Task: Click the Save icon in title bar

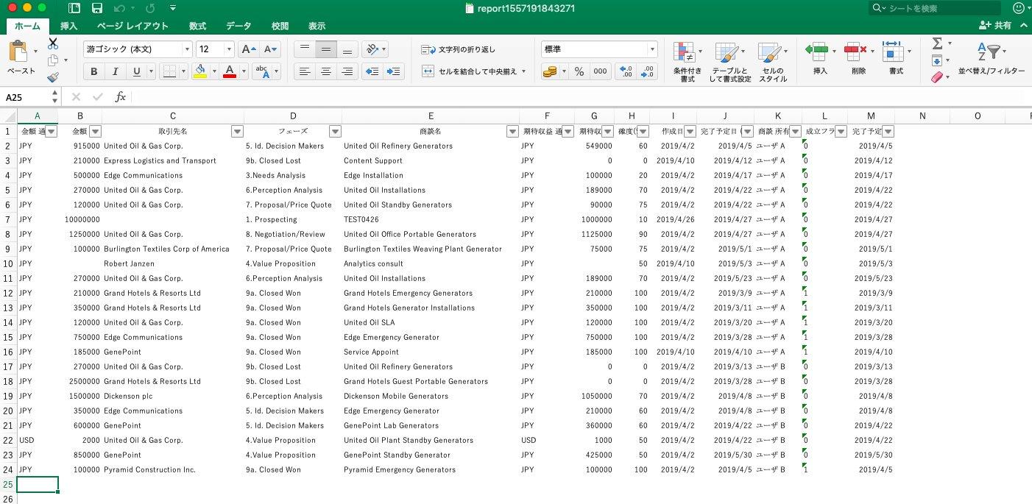Action: (96, 8)
